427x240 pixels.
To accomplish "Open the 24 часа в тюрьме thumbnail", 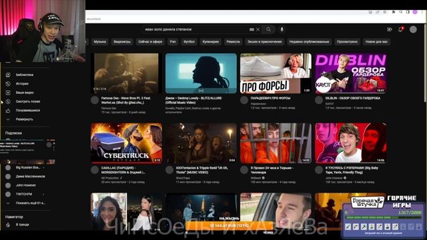I will (x=276, y=143).
